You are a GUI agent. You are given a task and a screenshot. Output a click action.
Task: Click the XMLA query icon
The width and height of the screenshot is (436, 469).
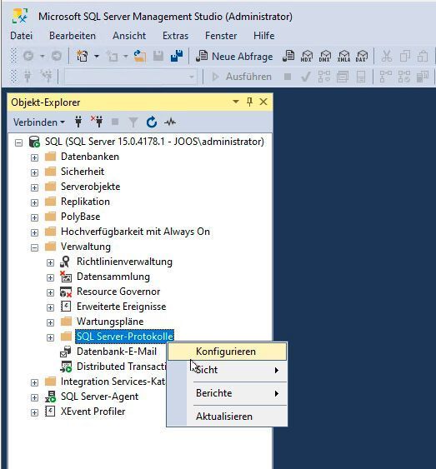pyautogui.click(x=343, y=56)
